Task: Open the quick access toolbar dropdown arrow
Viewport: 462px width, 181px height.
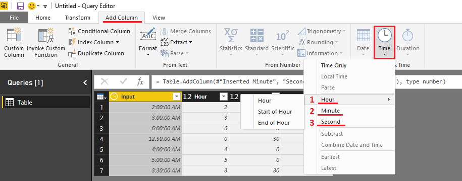Action: pyautogui.click(x=45, y=6)
